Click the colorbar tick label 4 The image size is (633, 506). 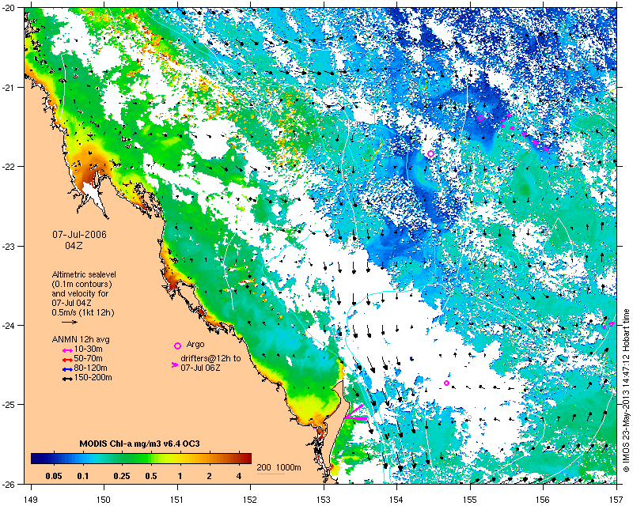pyautogui.click(x=239, y=476)
